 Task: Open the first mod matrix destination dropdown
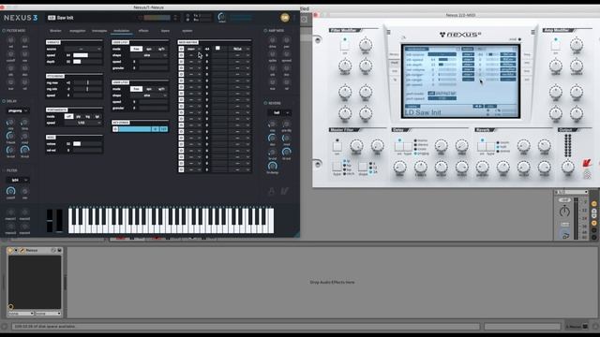pos(240,49)
